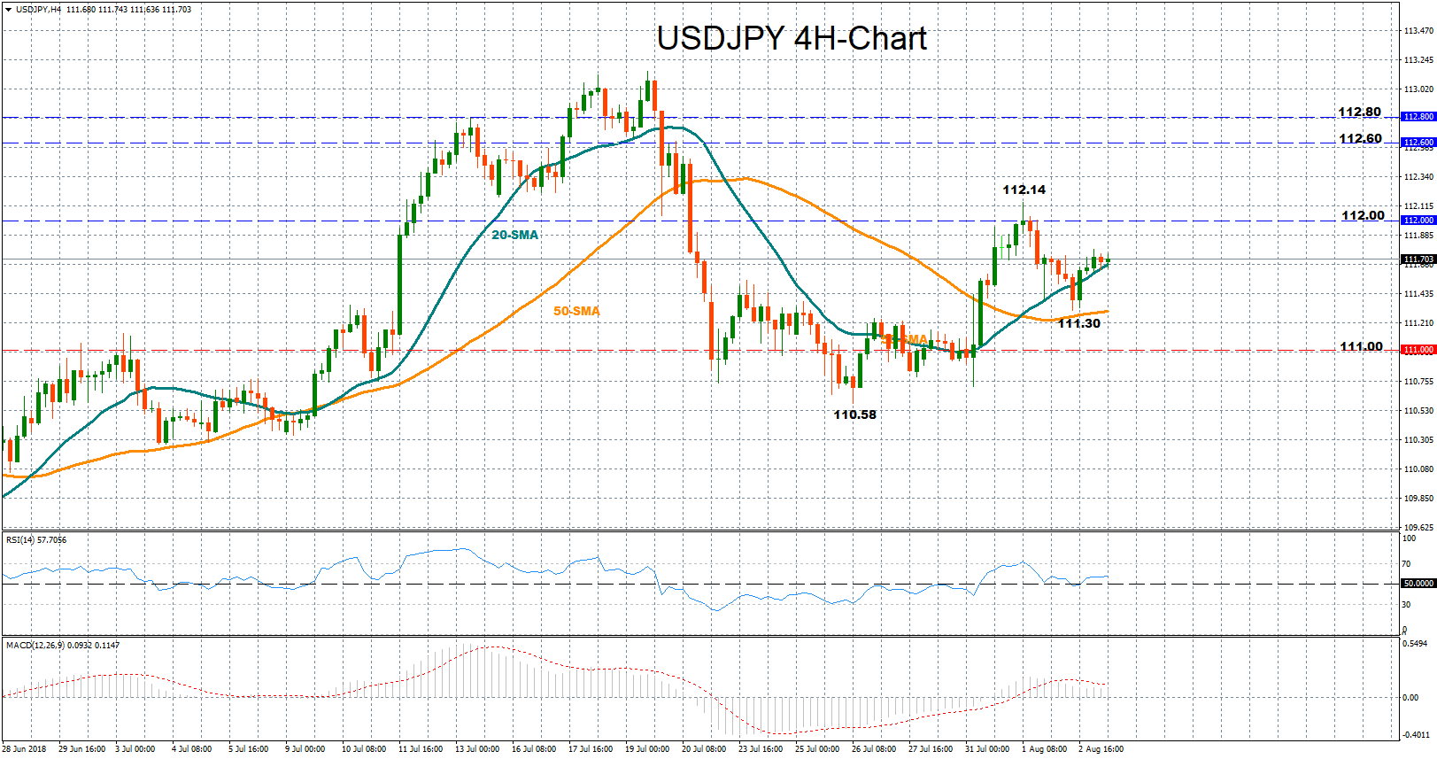This screenshot has width=1437, height=759.
Task: Click the red 111.000 price tag
Action: click(1418, 350)
